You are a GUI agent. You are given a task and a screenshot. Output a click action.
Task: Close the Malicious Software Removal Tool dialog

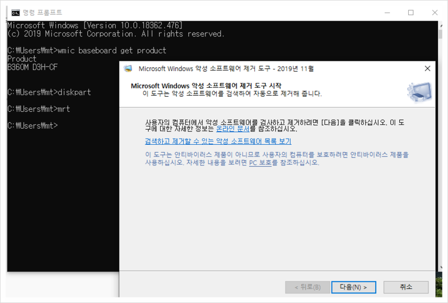tap(427, 68)
